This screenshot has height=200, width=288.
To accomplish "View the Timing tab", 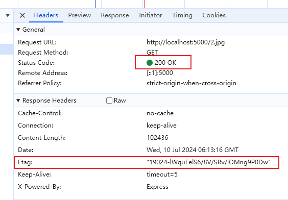I will point(182,15).
